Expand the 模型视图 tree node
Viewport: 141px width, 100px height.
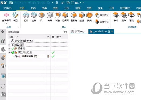(9, 45)
